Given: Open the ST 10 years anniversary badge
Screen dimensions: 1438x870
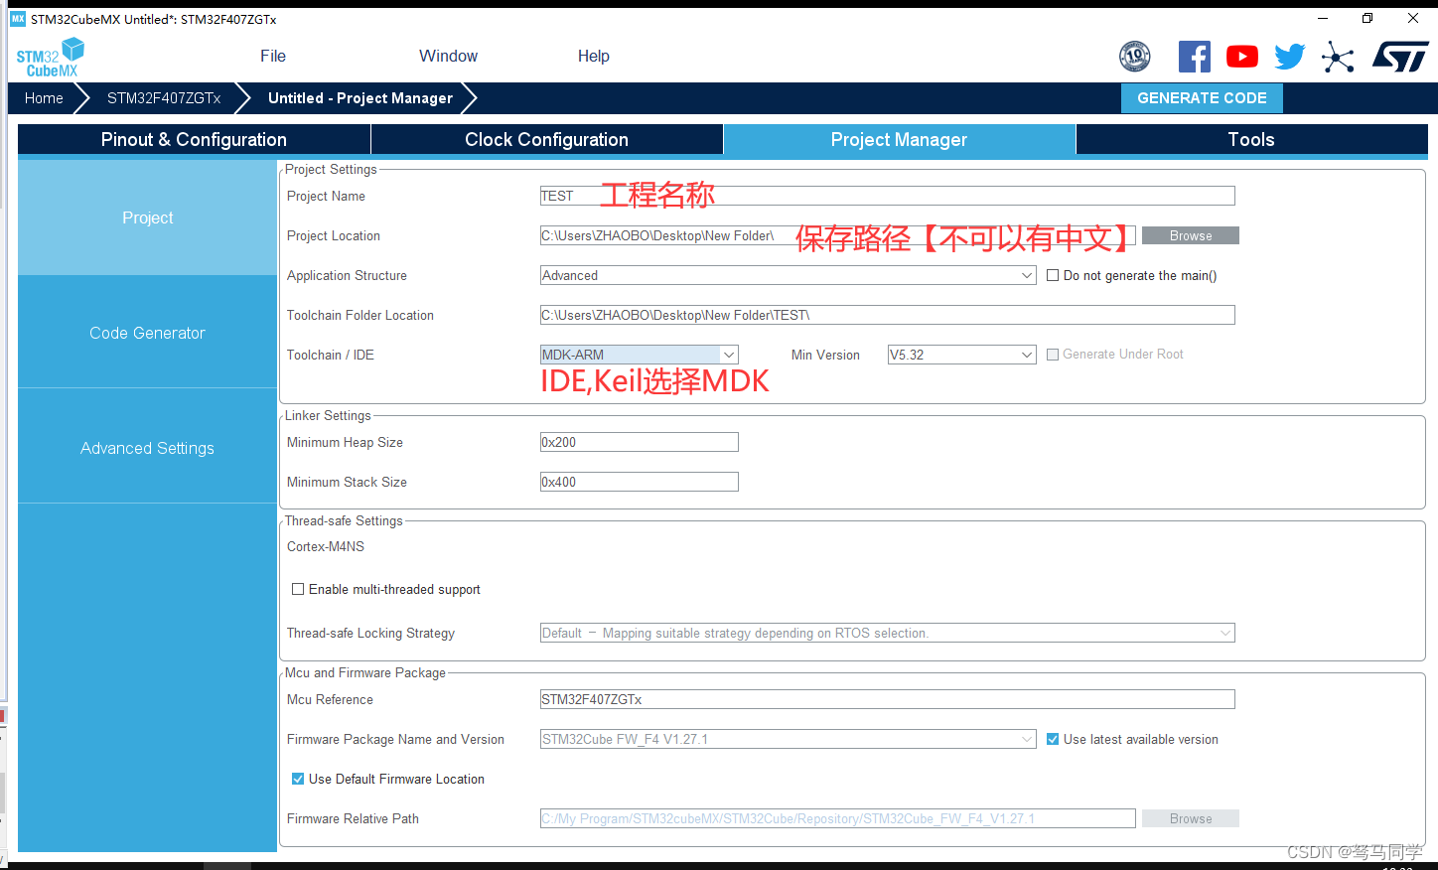Looking at the screenshot, I should click(1134, 57).
